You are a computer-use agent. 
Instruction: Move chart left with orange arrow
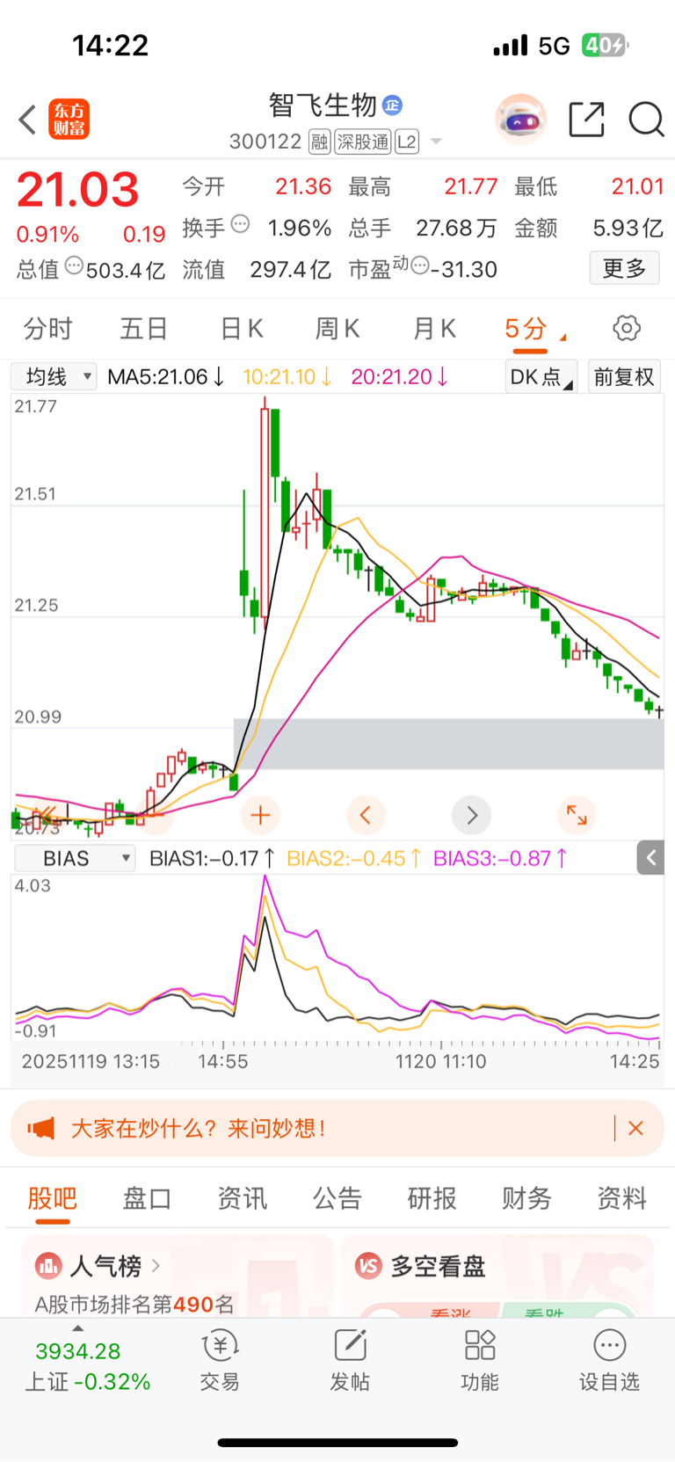point(366,815)
